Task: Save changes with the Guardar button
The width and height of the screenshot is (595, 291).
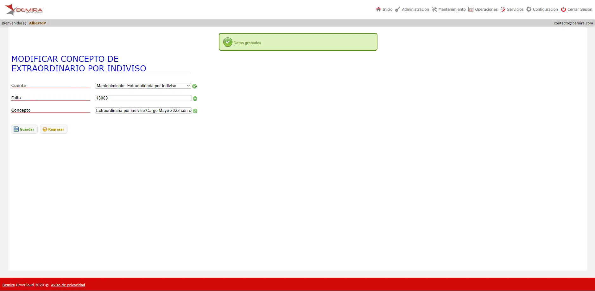Action: 24,129
